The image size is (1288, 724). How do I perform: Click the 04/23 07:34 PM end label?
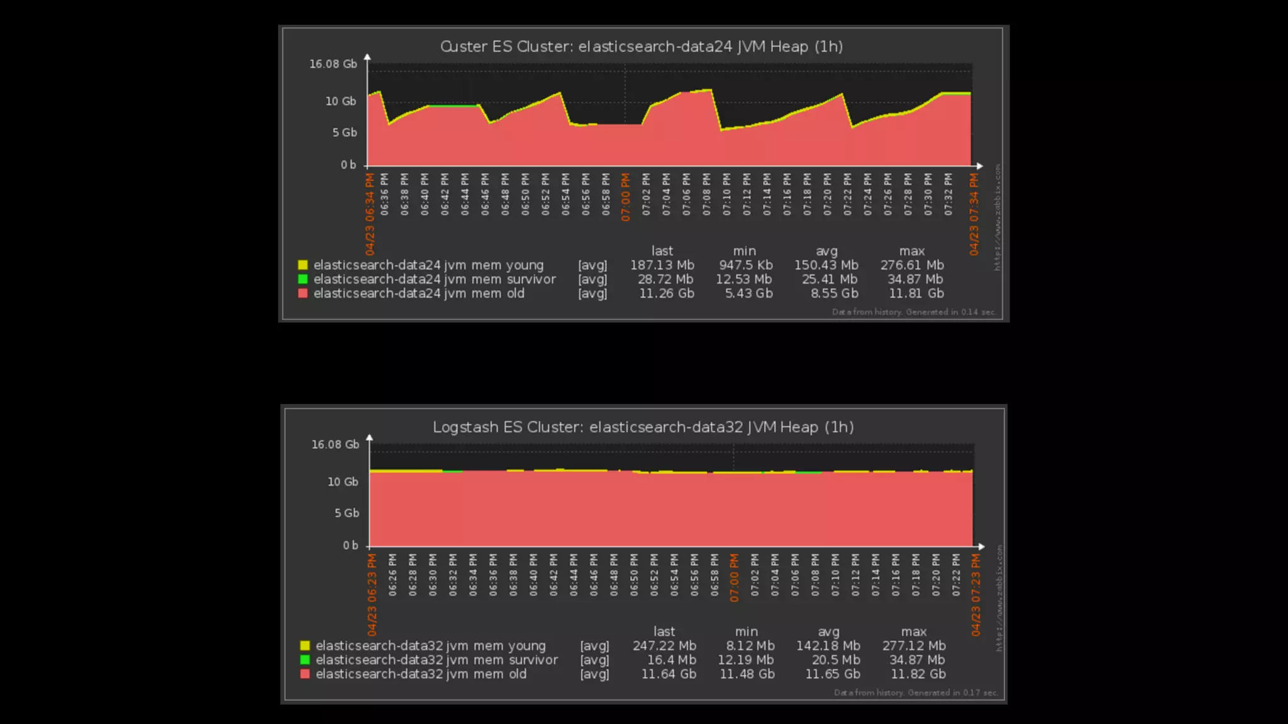coord(974,214)
